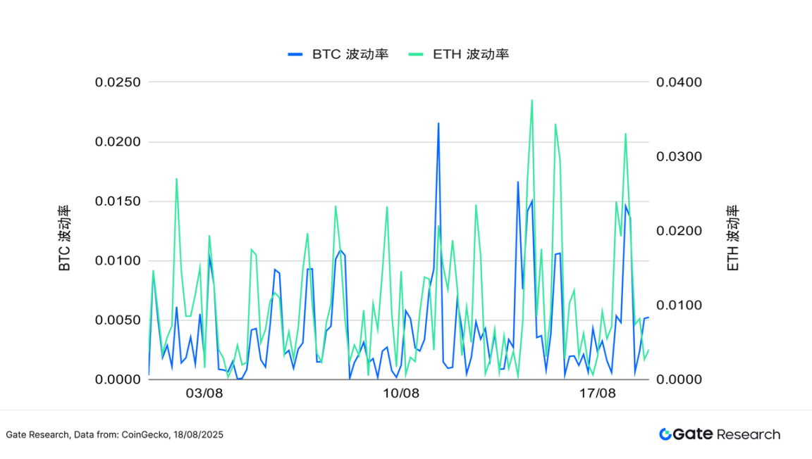Select the 10/08 date label on x-axis

click(401, 394)
